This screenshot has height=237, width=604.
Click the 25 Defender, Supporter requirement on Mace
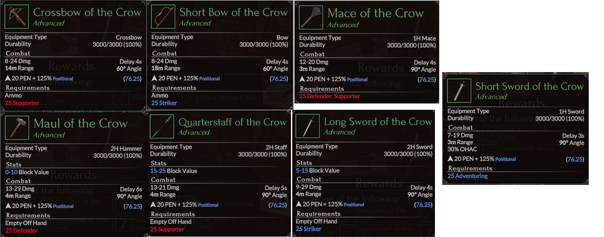[329, 96]
